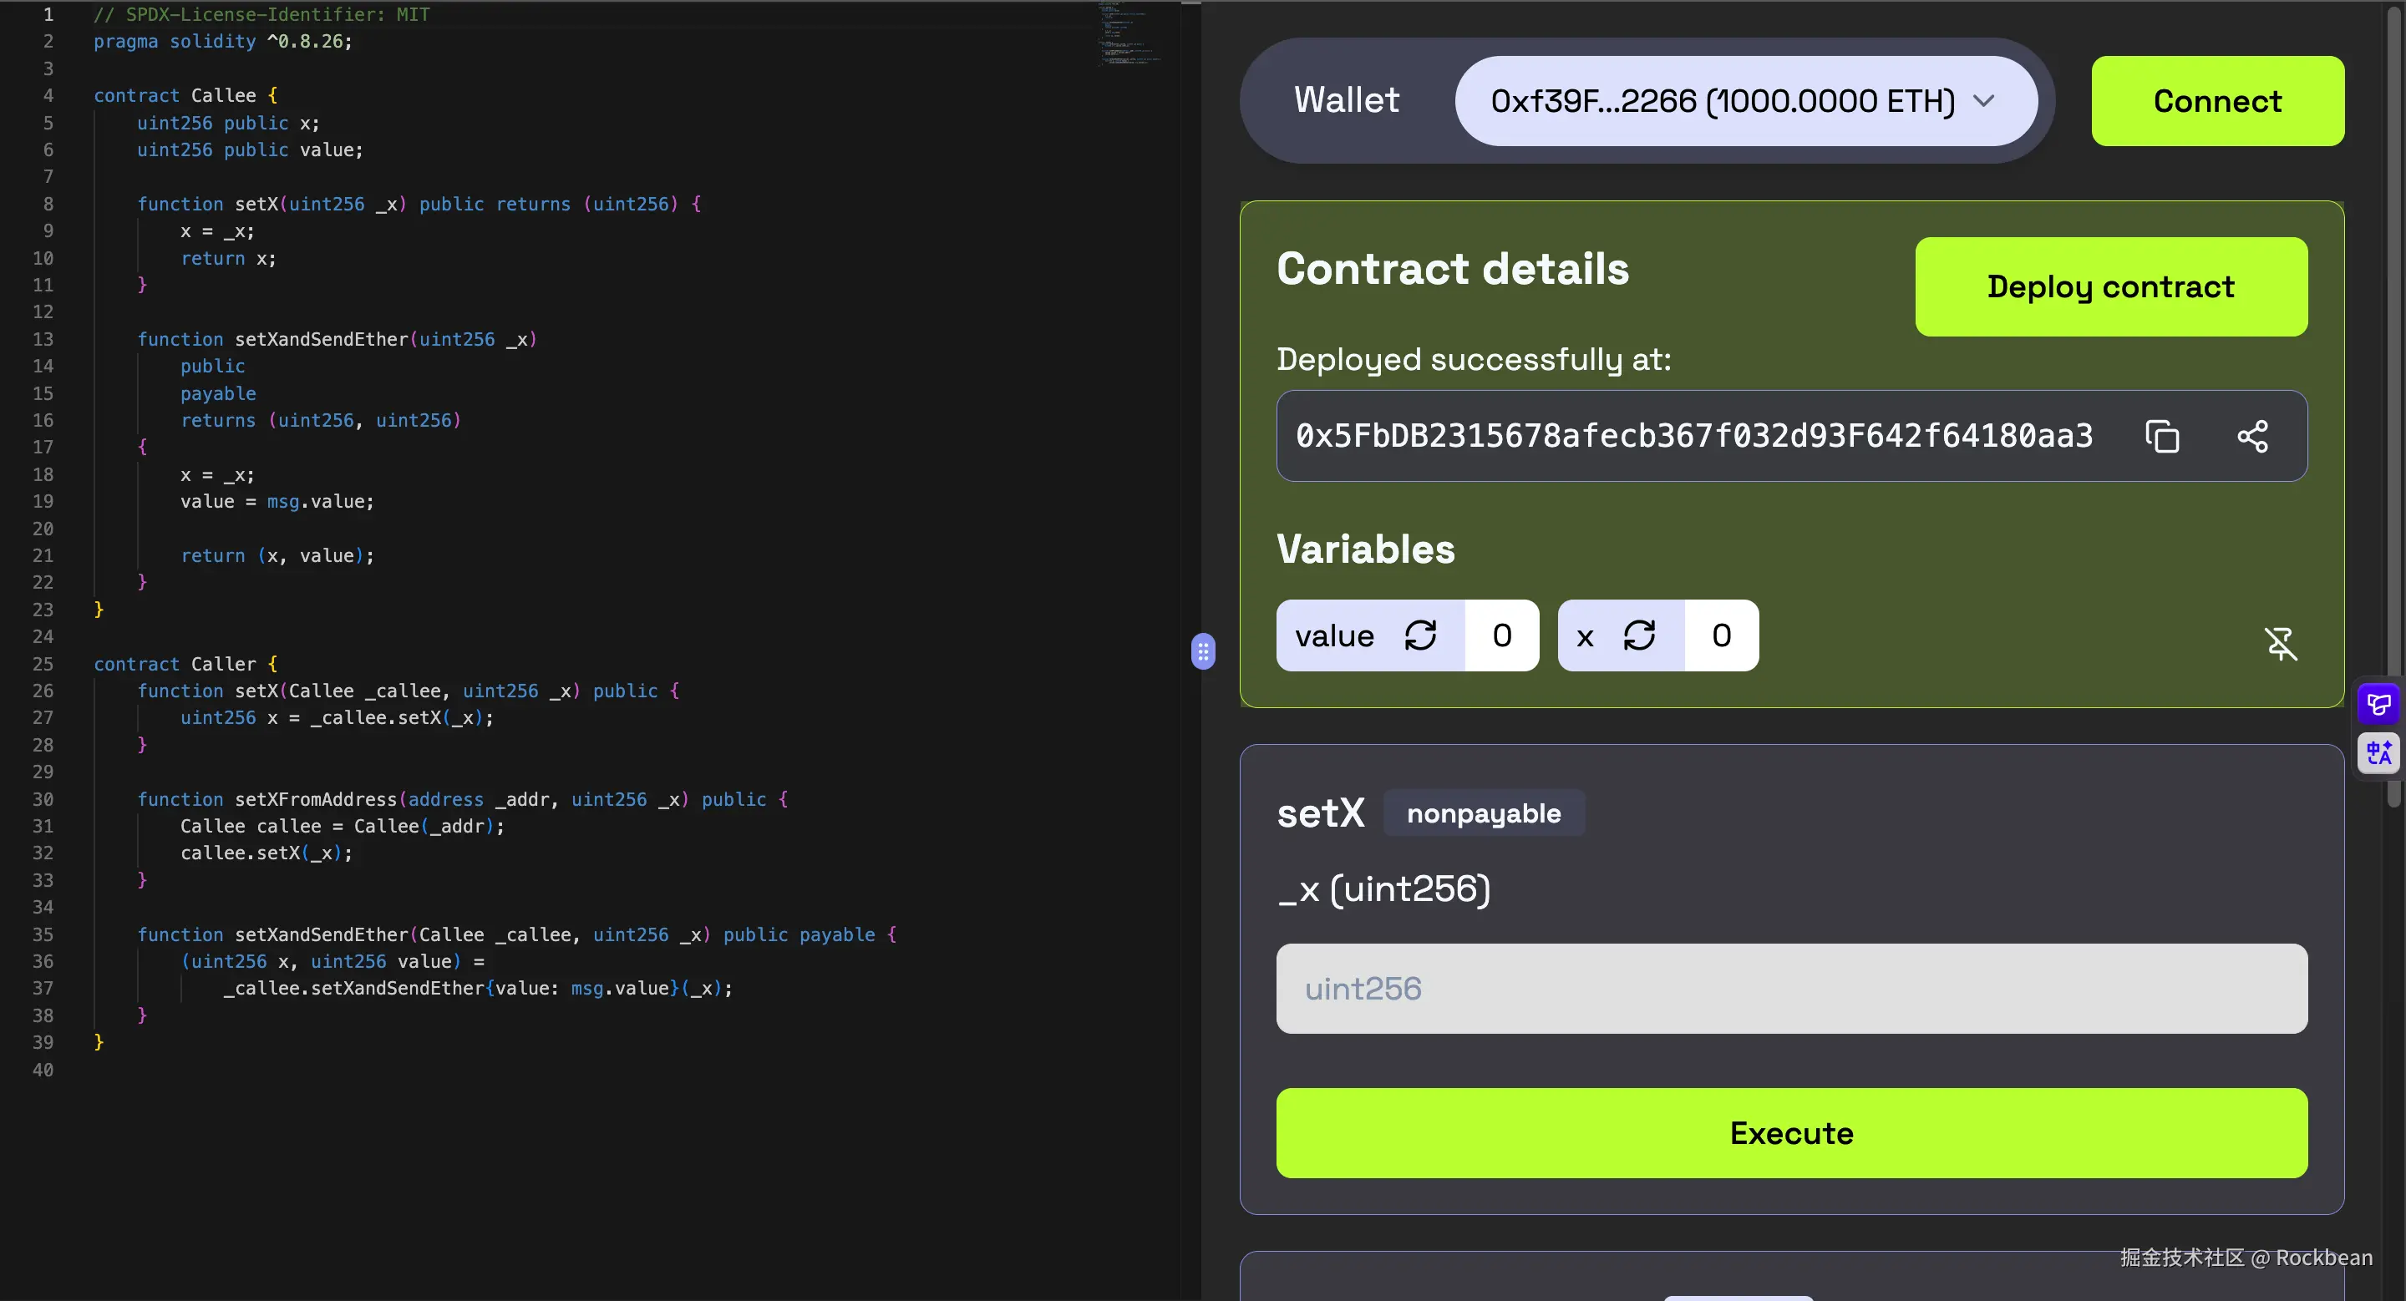
Task: Unpin the contract details panel
Action: tap(2280, 643)
